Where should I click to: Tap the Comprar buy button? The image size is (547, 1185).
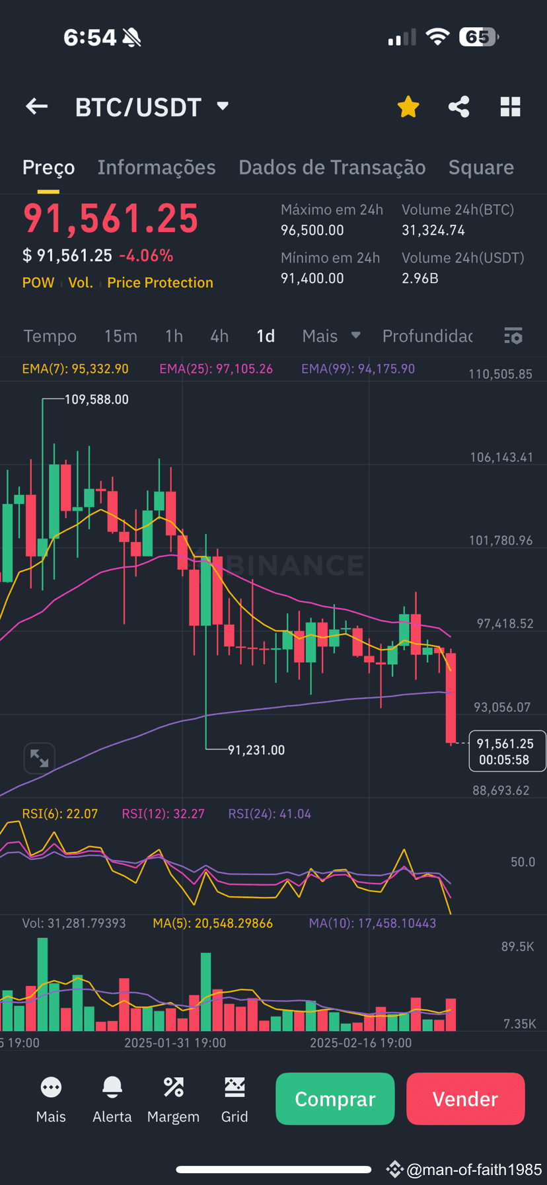pos(335,1099)
